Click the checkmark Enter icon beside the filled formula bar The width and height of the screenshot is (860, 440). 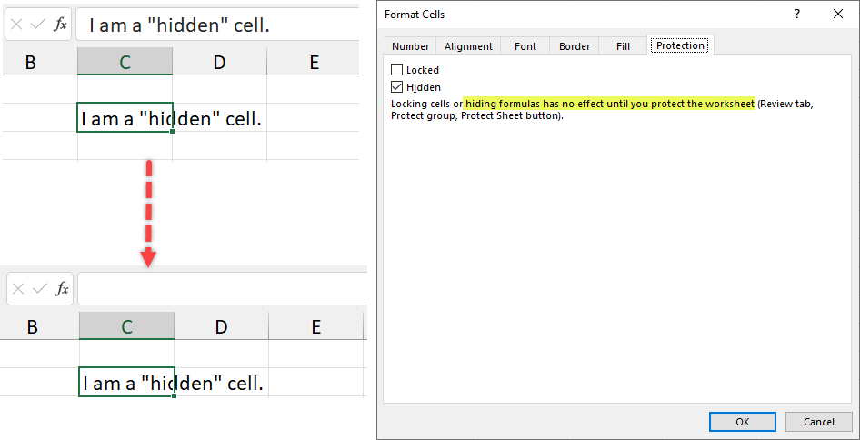point(38,25)
